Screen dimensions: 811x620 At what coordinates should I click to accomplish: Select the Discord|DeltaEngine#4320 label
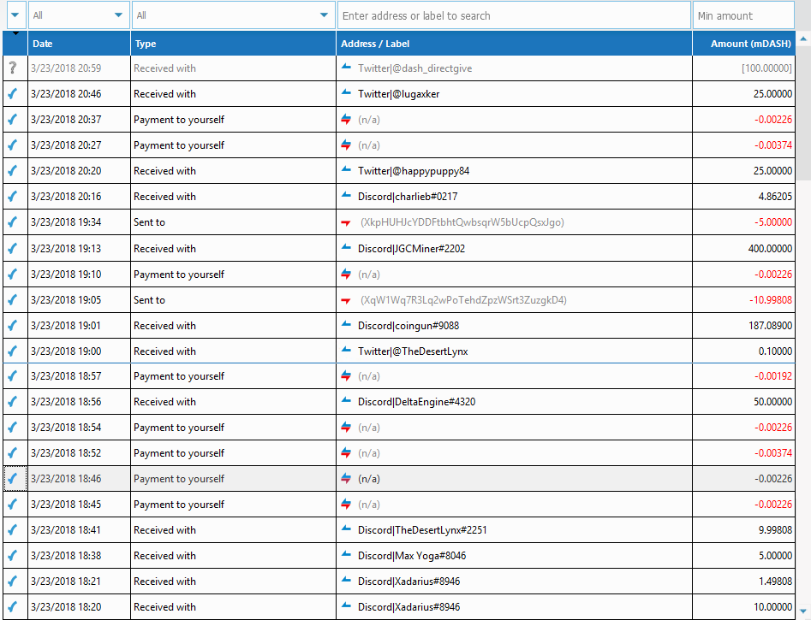(417, 401)
